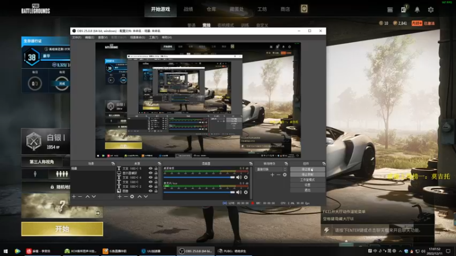
Task: Pop out the audio Mixer dock panel
Action: point(251,164)
